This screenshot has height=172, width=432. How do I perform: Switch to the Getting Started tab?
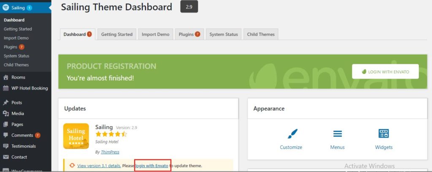coord(117,34)
